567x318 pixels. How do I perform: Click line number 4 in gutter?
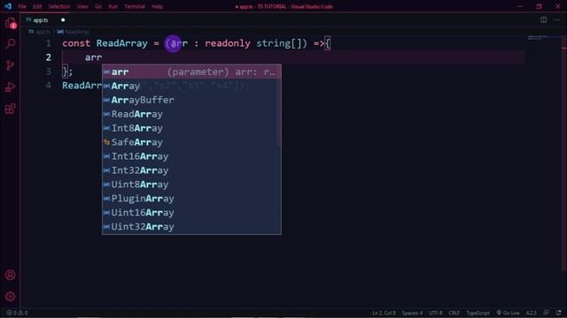pyautogui.click(x=49, y=86)
